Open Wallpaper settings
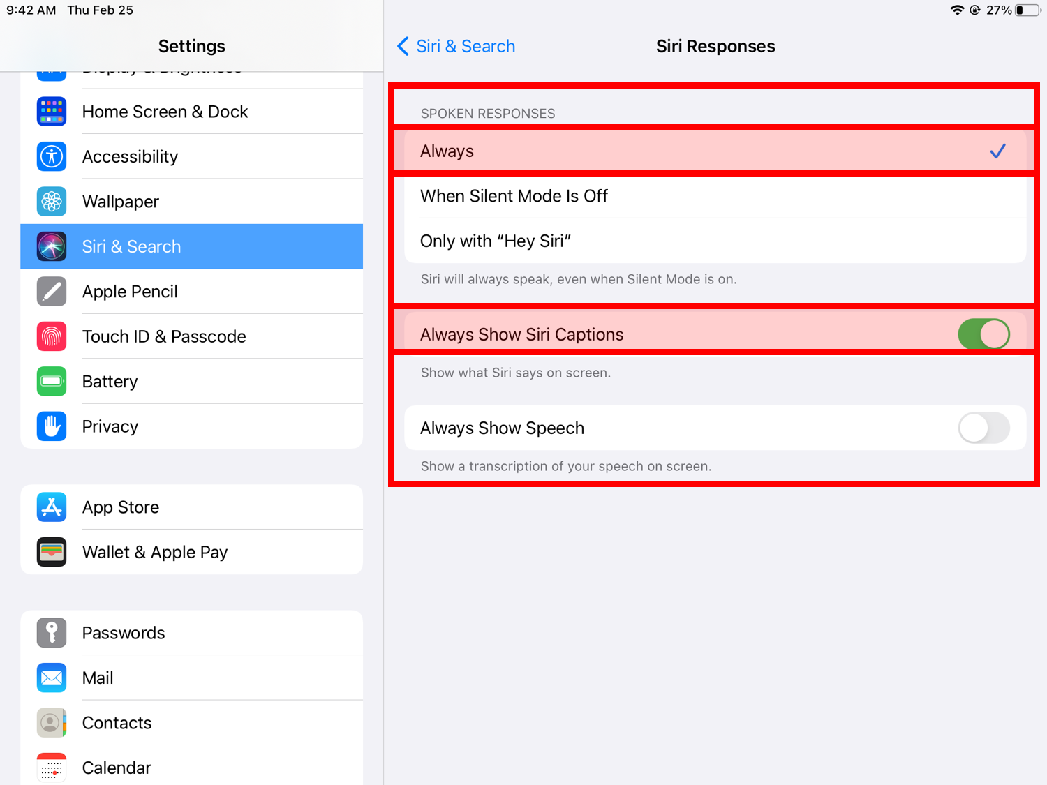The width and height of the screenshot is (1047, 785). pyautogui.click(x=192, y=202)
